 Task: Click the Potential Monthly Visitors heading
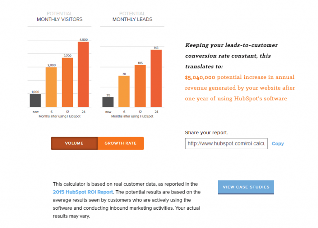click(x=60, y=17)
